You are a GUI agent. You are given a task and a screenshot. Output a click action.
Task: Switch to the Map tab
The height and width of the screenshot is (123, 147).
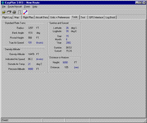tap(17, 17)
